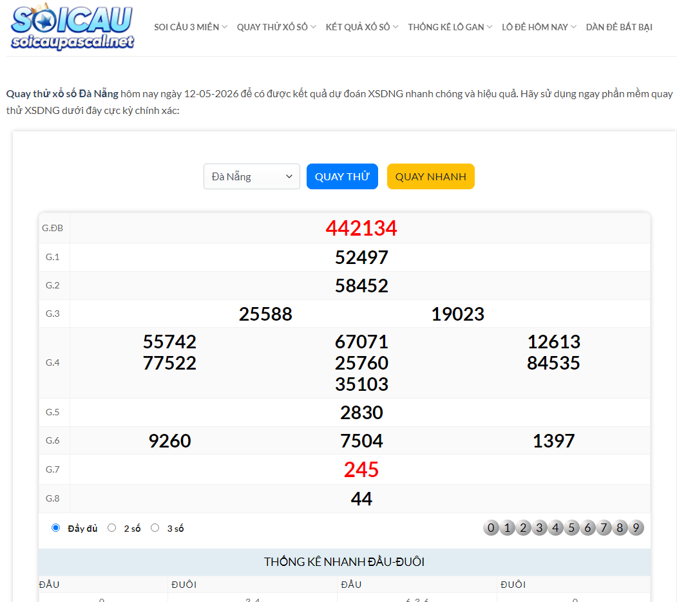Click the G.1 result 52497
This screenshot has height=602, width=677.
tap(362, 258)
